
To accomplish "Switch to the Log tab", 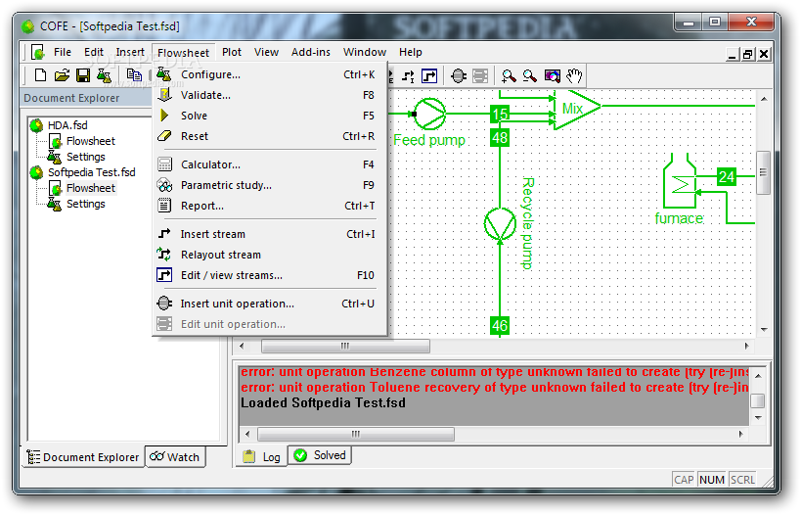I will pos(261,456).
